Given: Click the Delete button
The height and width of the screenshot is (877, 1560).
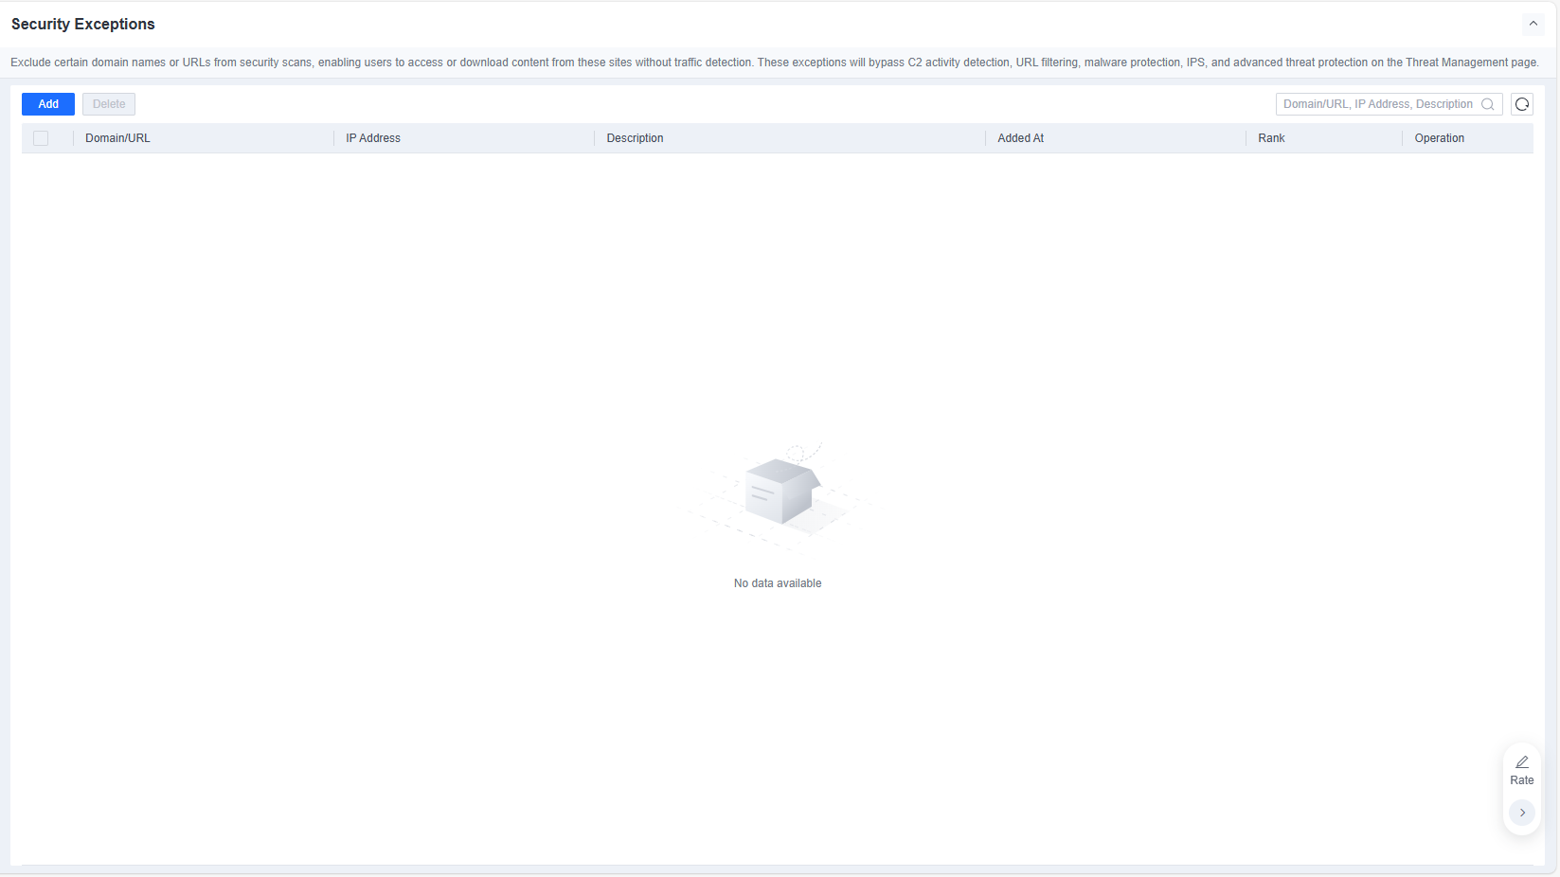Looking at the screenshot, I should (109, 104).
